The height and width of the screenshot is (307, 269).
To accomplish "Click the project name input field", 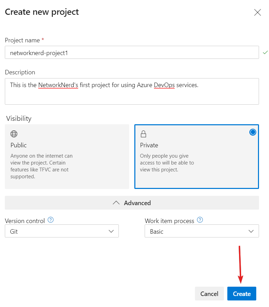I will pos(132,52).
